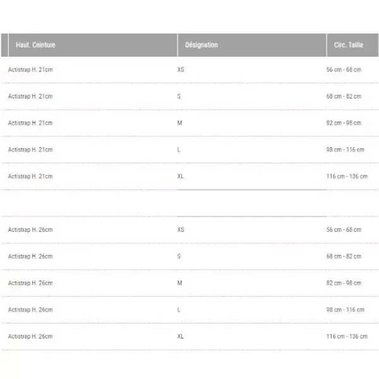The image size is (379, 379).
Task: Select the L size in the 21cm group
Action: 179,150
